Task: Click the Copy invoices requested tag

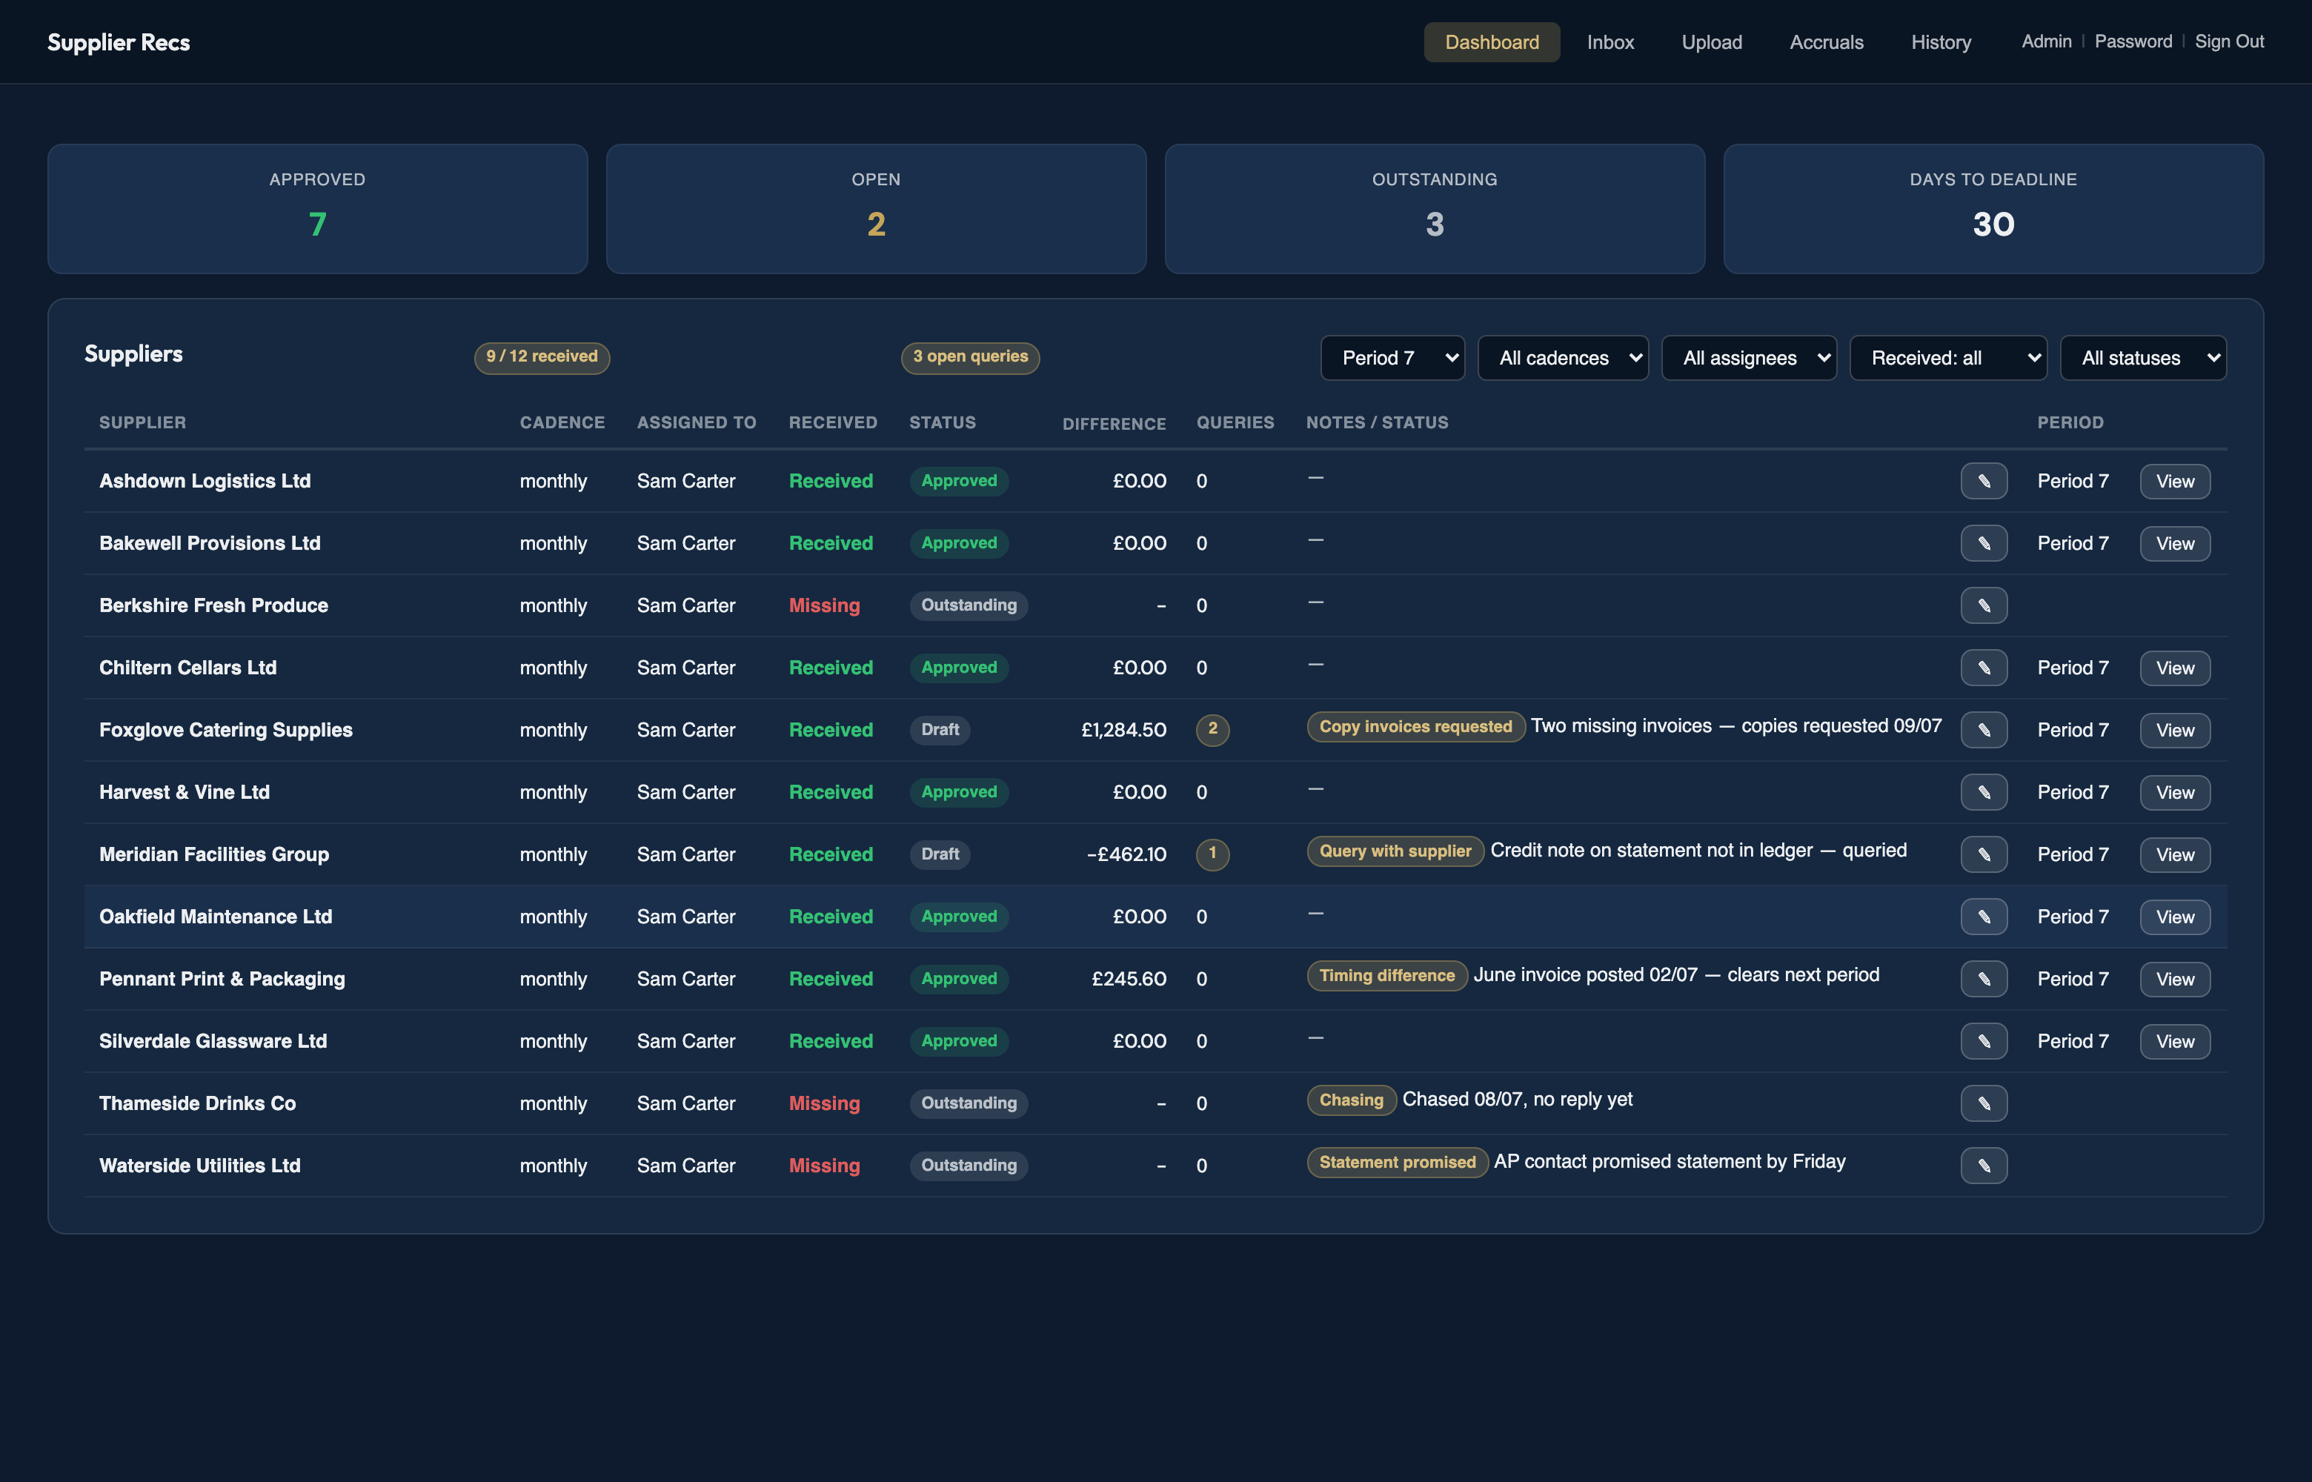Action: tap(1415, 727)
